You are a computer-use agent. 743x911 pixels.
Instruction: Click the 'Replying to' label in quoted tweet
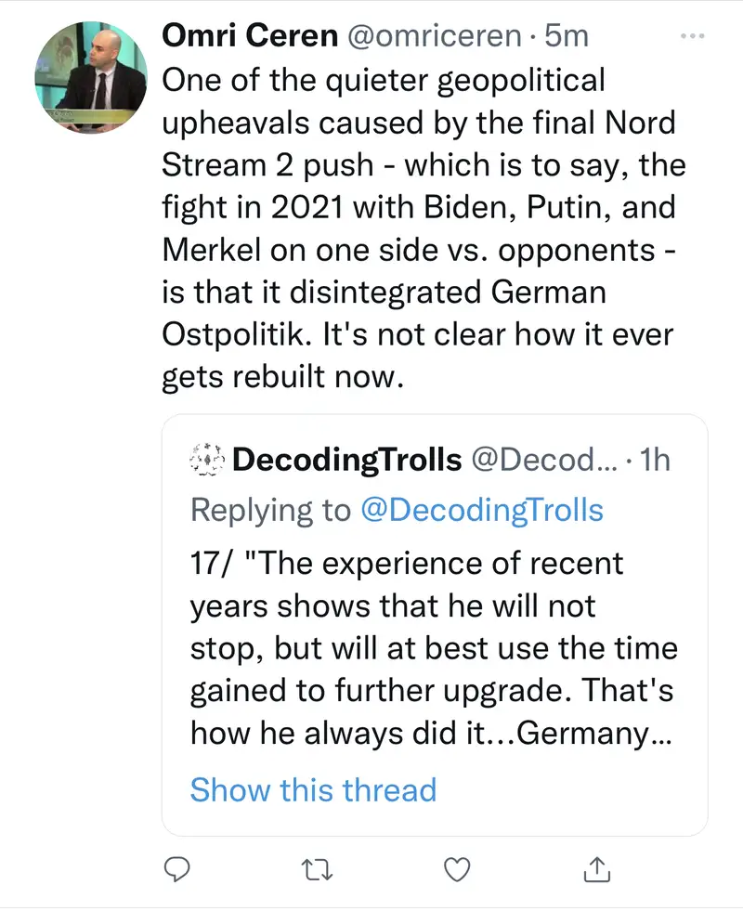(x=269, y=509)
